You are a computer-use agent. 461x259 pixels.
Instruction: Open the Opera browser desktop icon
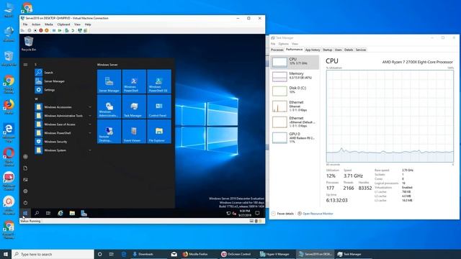(9, 157)
